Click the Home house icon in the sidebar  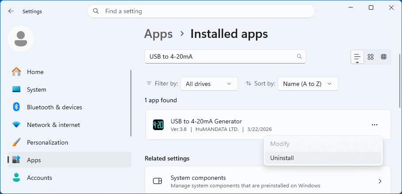(16, 72)
